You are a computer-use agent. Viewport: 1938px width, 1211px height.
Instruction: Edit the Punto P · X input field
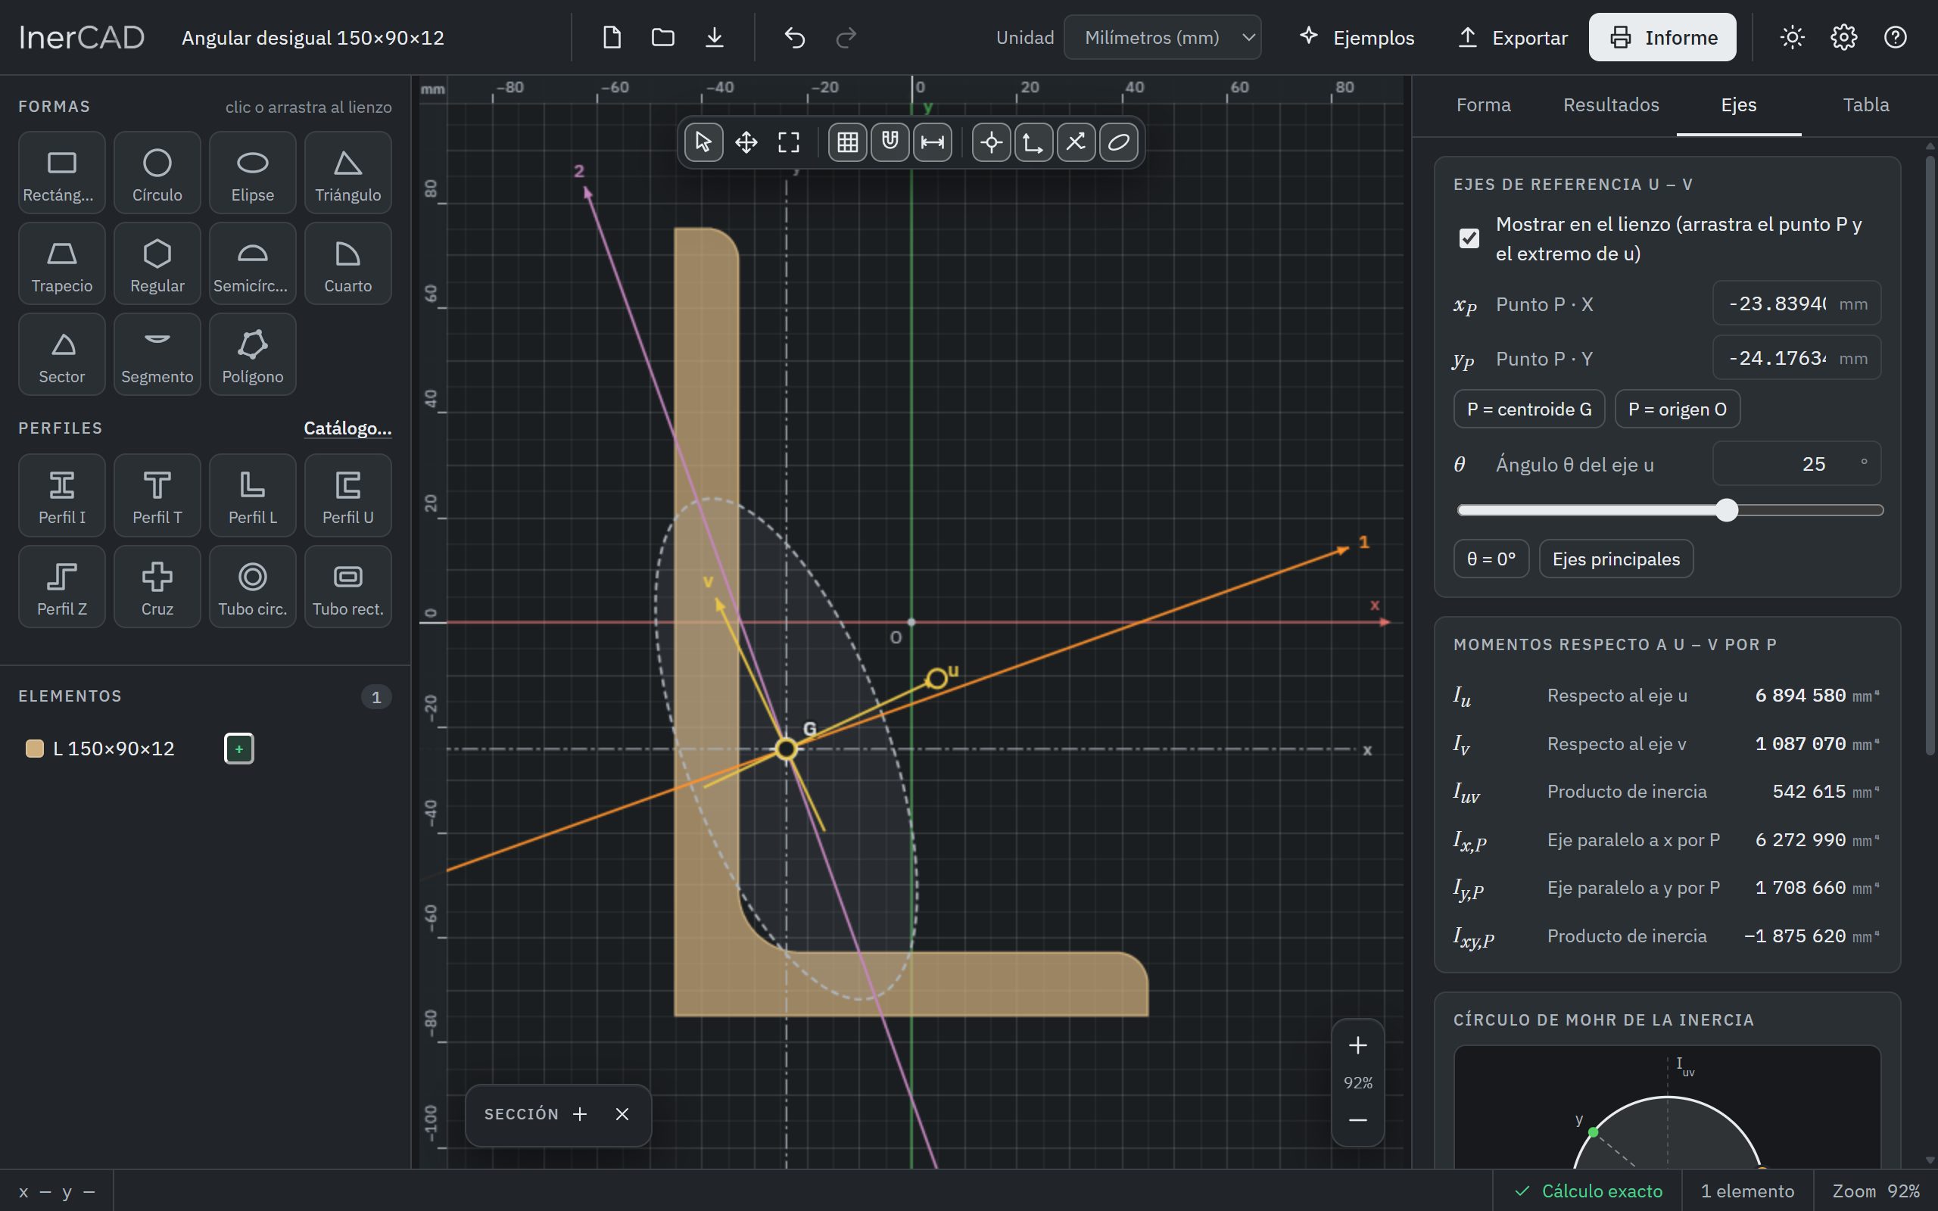[1796, 304]
